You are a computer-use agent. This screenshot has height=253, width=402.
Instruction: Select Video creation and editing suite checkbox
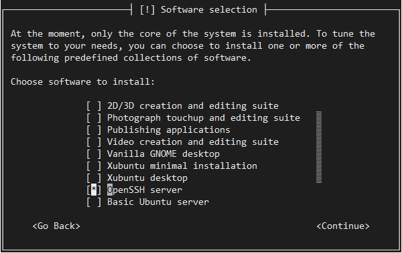[94, 142]
